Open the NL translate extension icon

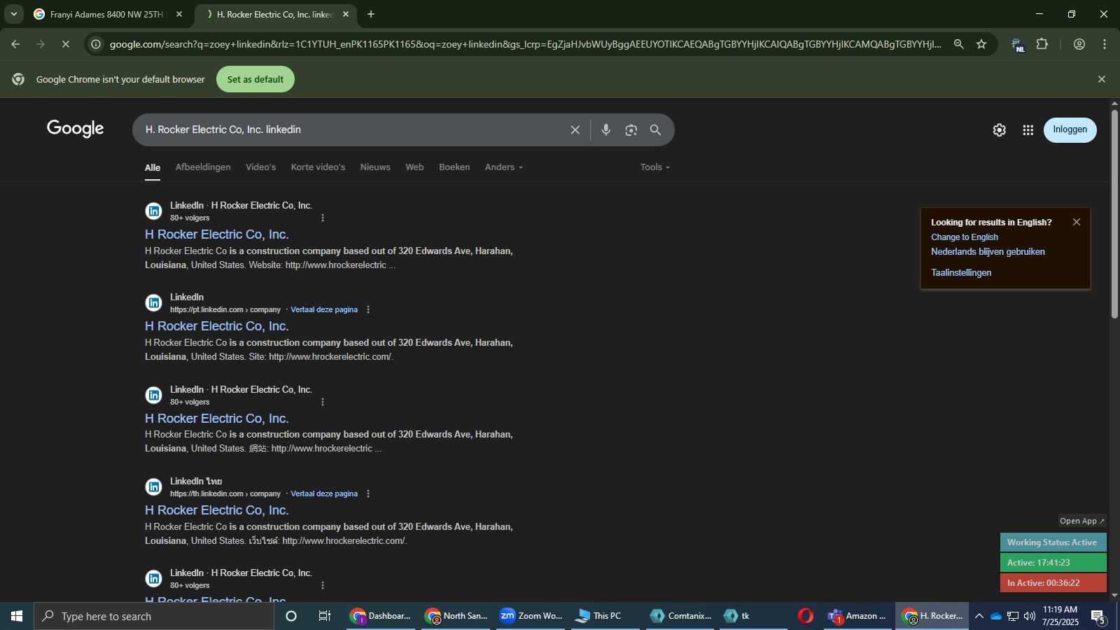click(1017, 44)
